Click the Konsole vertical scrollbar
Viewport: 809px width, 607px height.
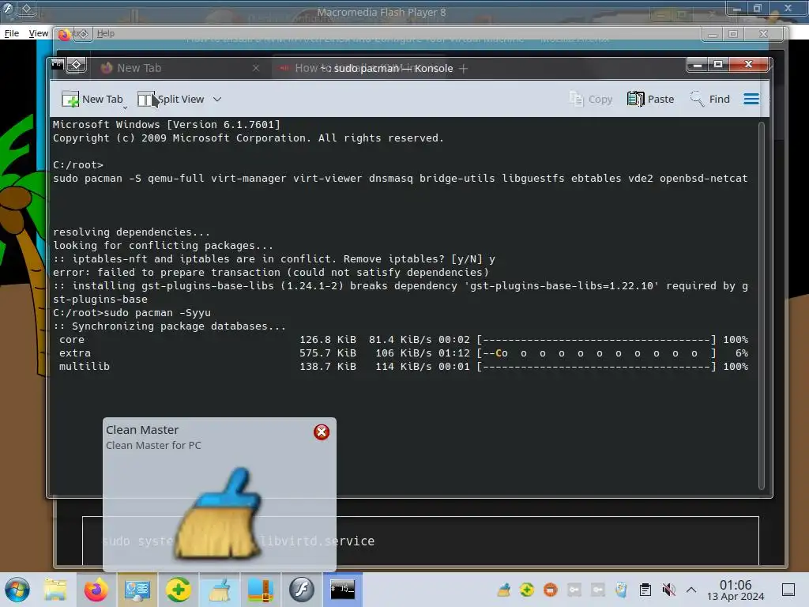coord(762,305)
